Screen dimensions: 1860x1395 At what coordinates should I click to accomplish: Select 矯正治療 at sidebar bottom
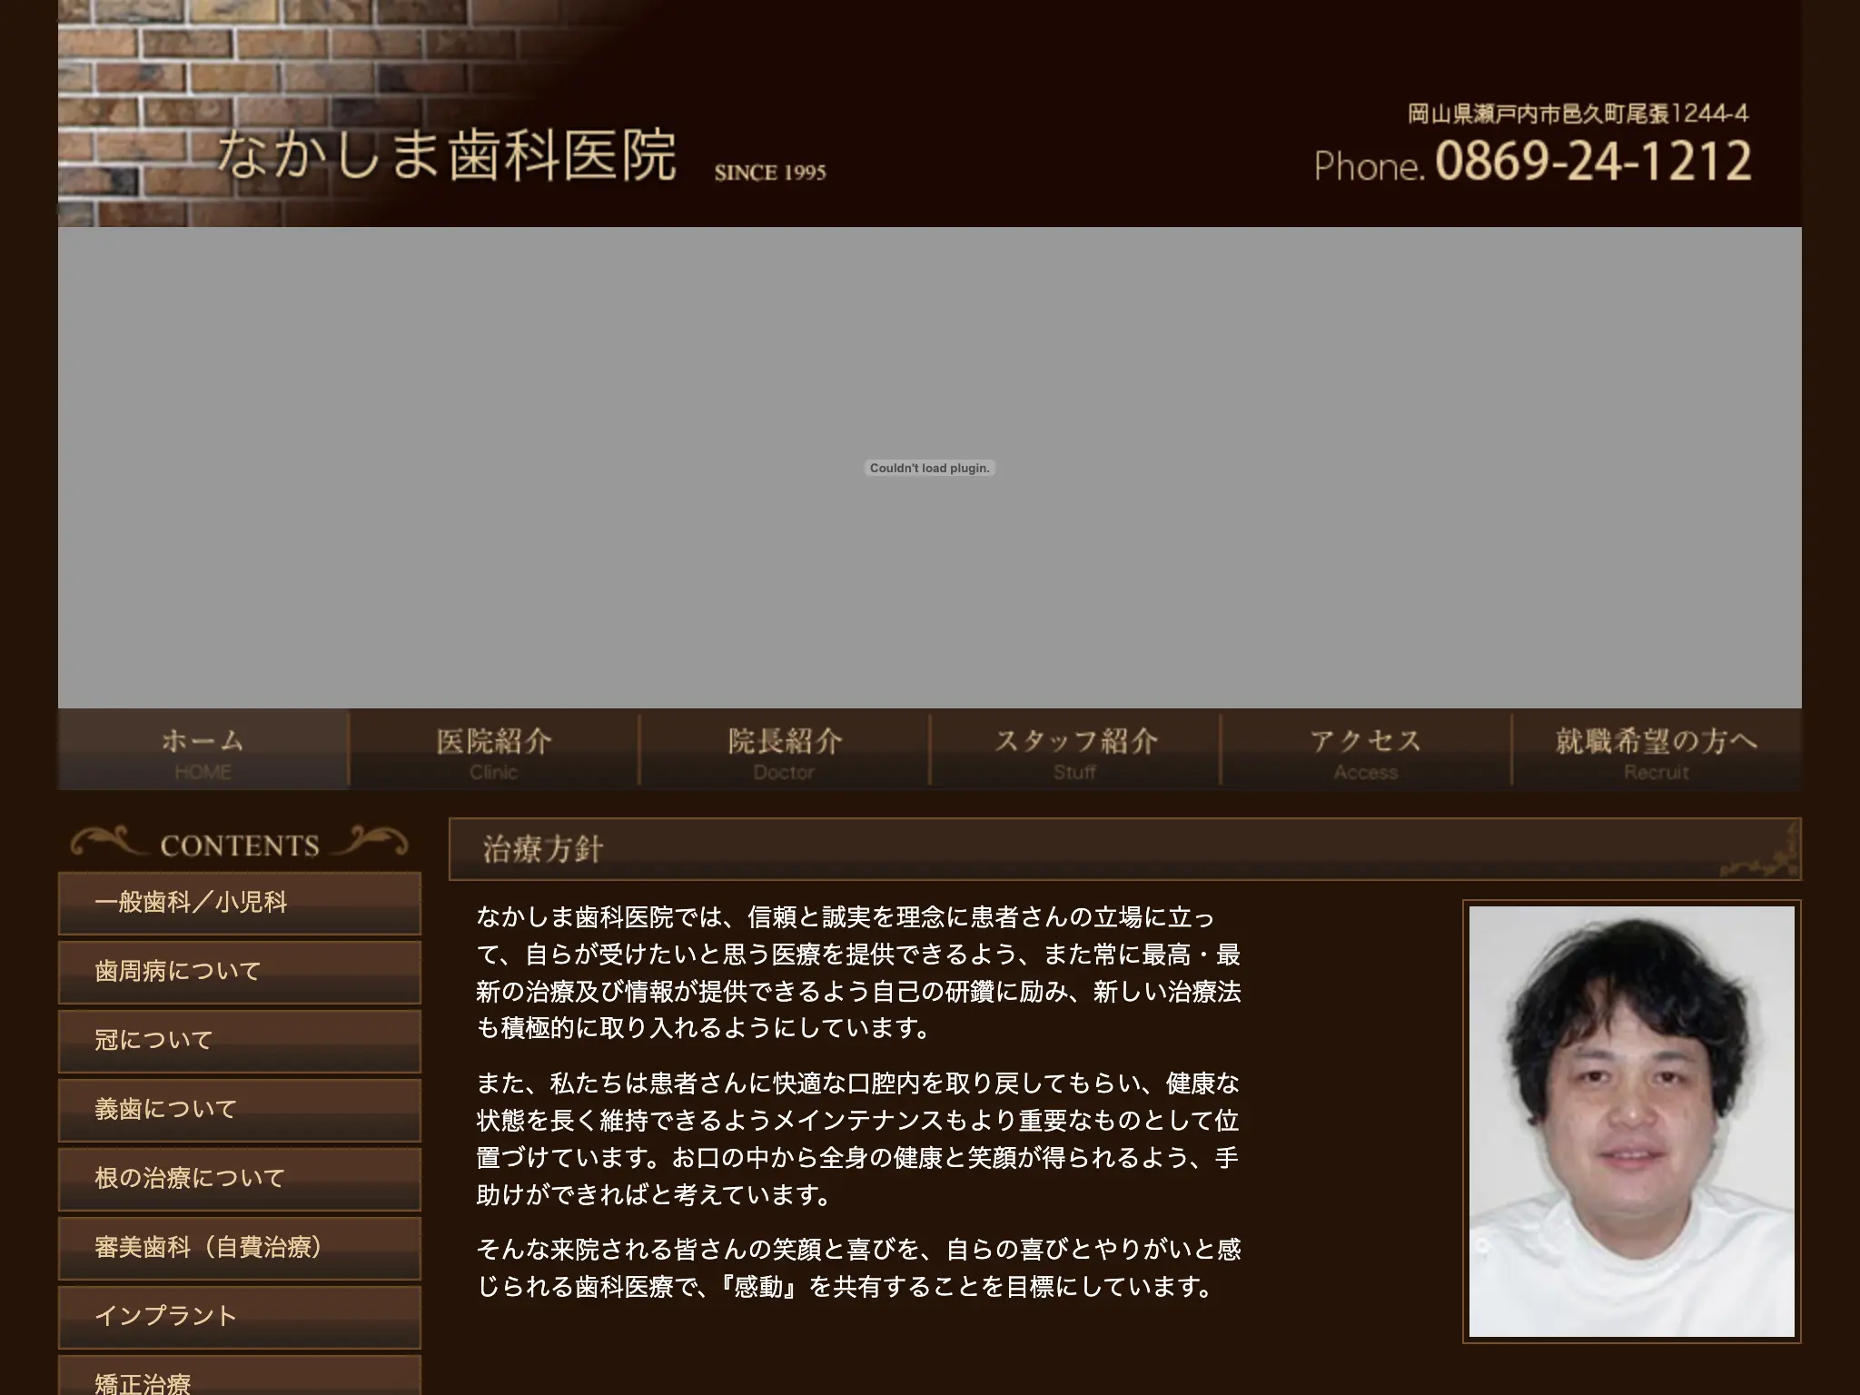click(x=240, y=1376)
